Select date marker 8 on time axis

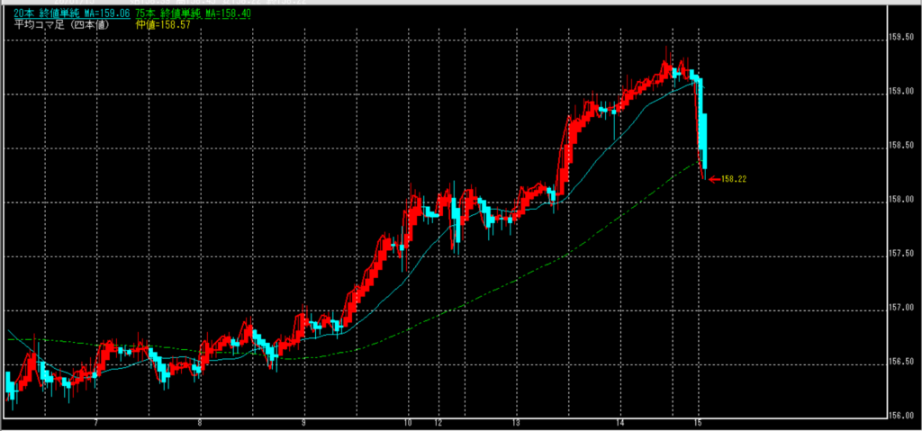[200, 423]
